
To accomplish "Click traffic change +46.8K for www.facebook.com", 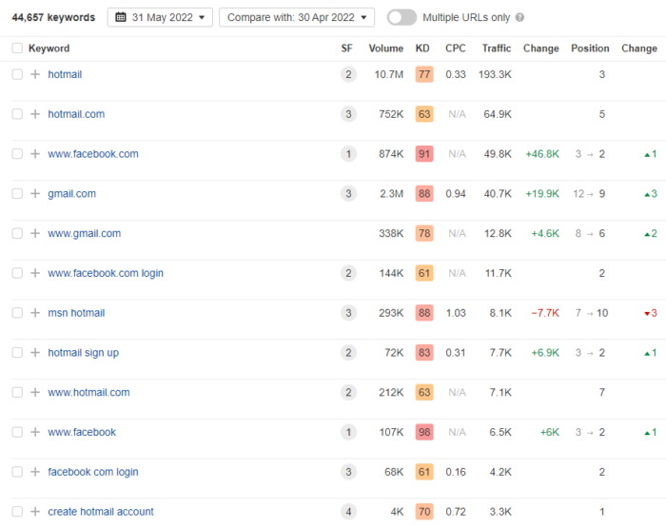I will tap(542, 154).
